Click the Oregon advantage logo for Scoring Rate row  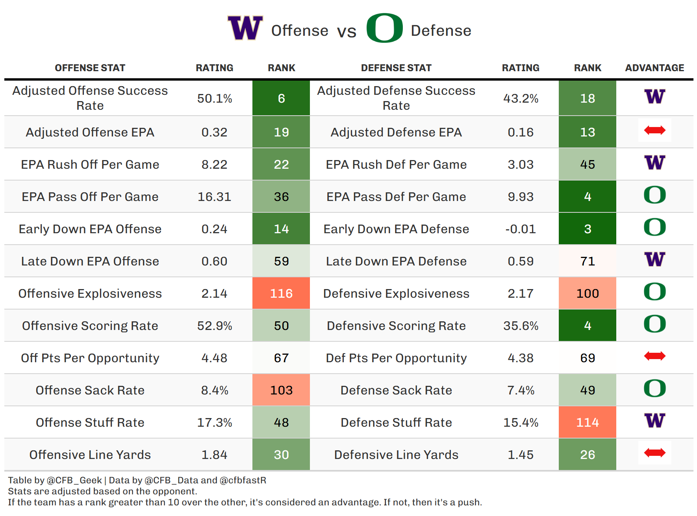tap(654, 324)
